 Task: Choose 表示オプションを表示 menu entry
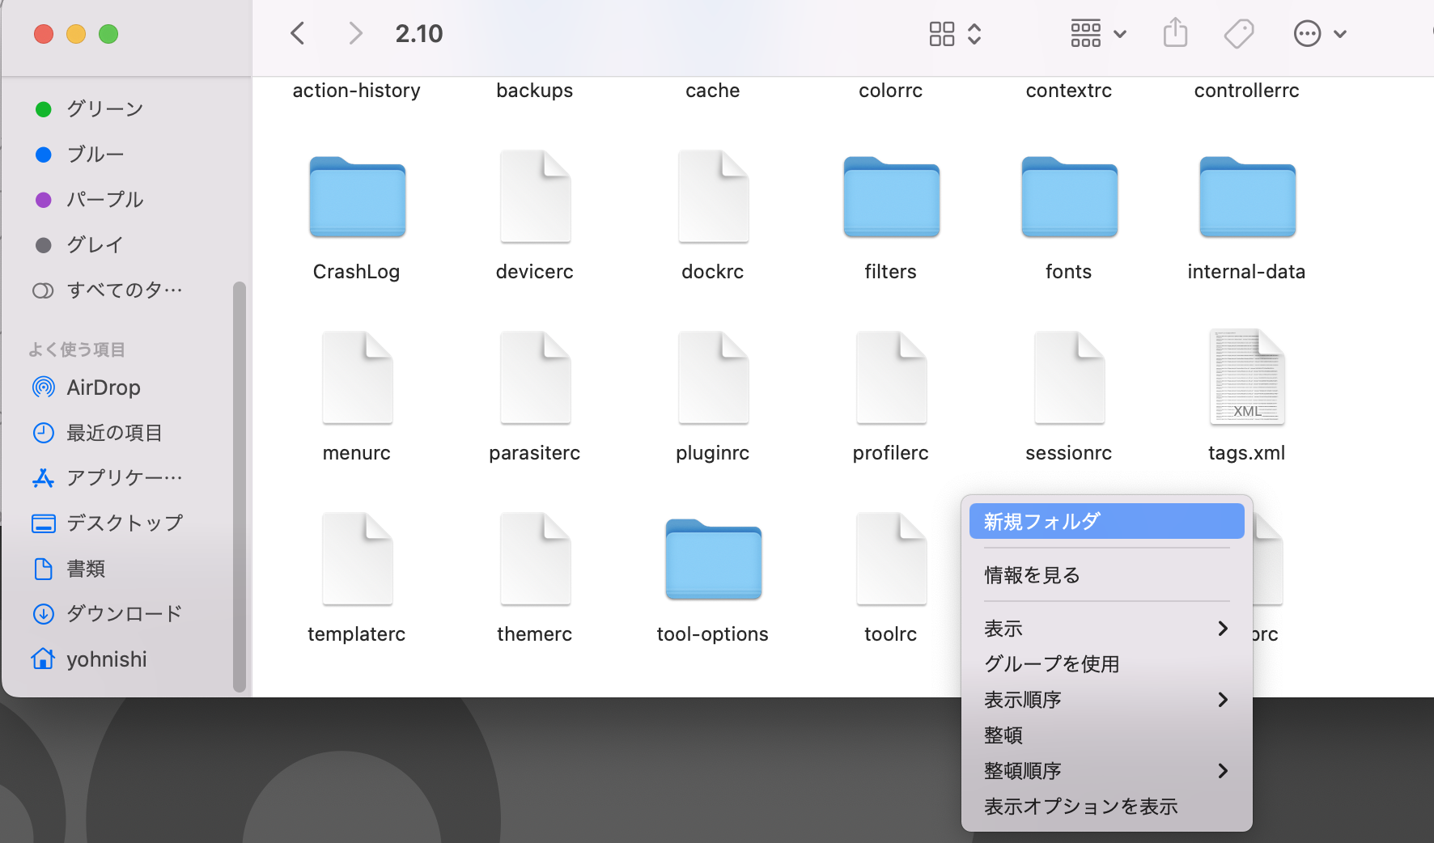(1106, 806)
